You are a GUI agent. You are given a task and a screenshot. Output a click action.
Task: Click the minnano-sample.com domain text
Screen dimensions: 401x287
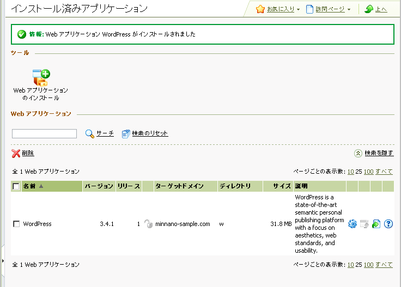coord(183,224)
